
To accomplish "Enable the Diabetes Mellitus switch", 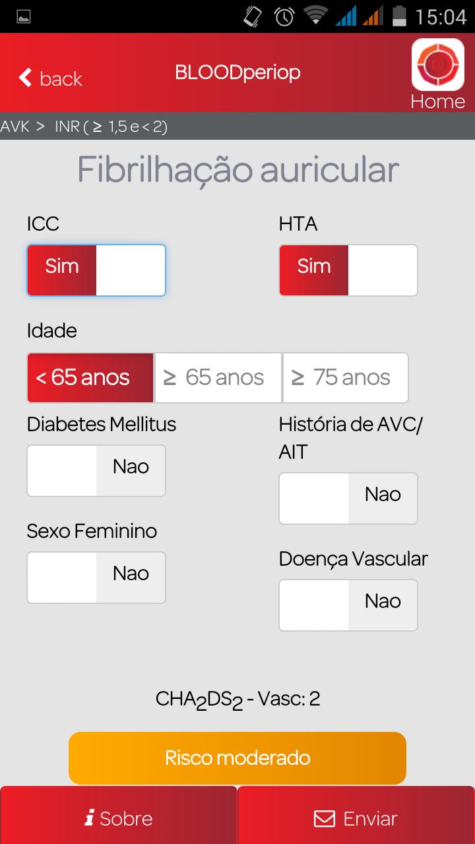I will 96,471.
